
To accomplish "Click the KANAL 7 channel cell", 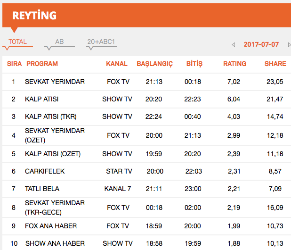I will (x=118, y=189).
